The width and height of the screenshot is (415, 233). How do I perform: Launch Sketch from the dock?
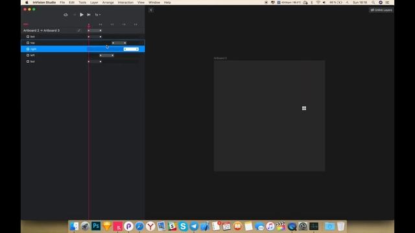pos(107,226)
